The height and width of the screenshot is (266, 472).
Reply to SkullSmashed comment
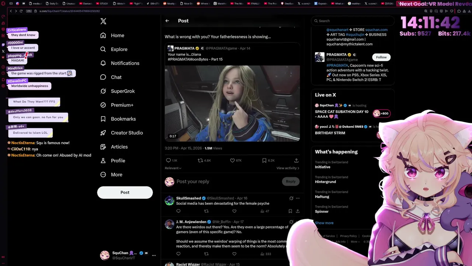(178, 211)
